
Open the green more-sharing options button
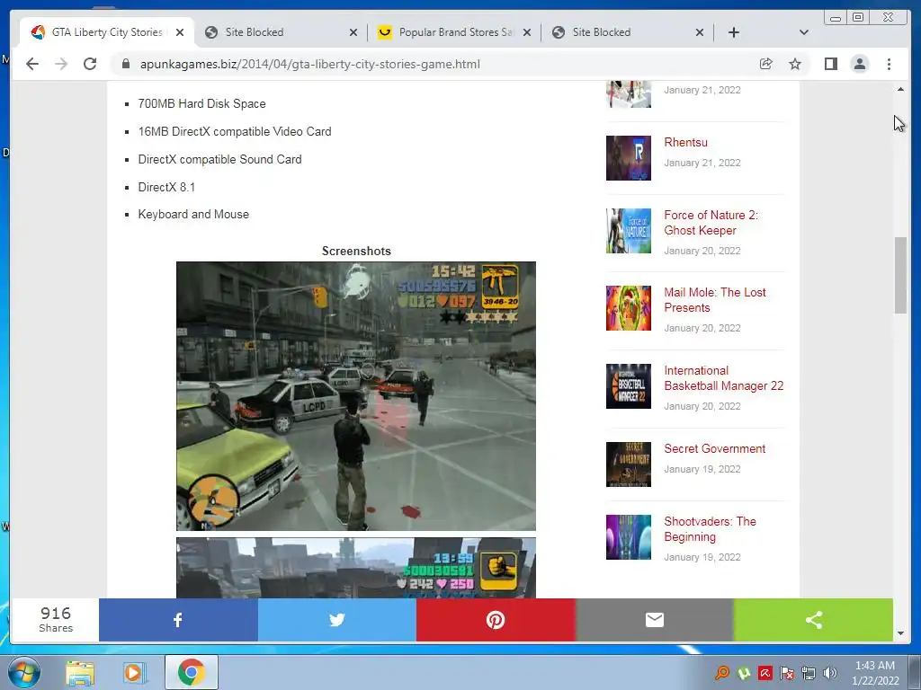click(813, 620)
